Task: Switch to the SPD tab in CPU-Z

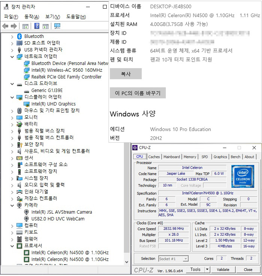Action: (205, 157)
